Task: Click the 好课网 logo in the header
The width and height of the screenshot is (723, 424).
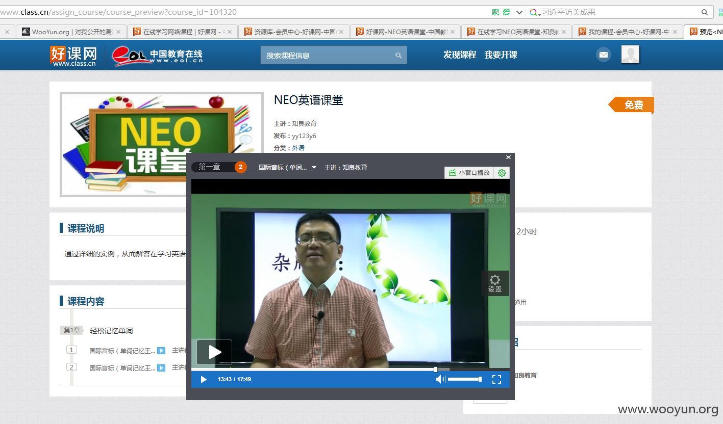Action: [73, 56]
